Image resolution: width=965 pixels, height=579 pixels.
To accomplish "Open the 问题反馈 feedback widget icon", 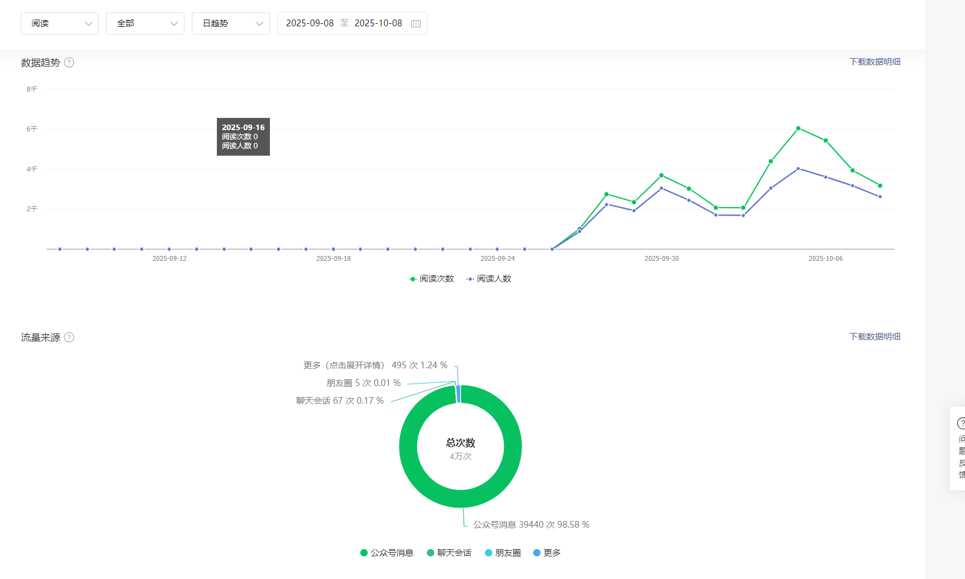I will tap(961, 423).
